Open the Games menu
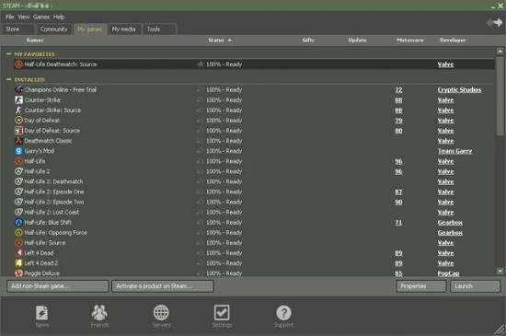The image size is (506, 336). (41, 17)
